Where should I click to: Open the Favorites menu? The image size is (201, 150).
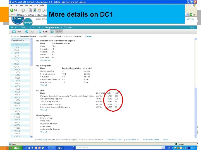28,6
